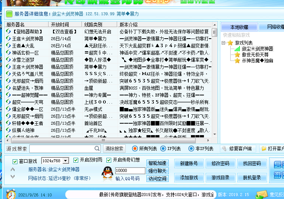Click the 添加游戏 button
Viewport: 284px width, 199px height.
pos(189,177)
